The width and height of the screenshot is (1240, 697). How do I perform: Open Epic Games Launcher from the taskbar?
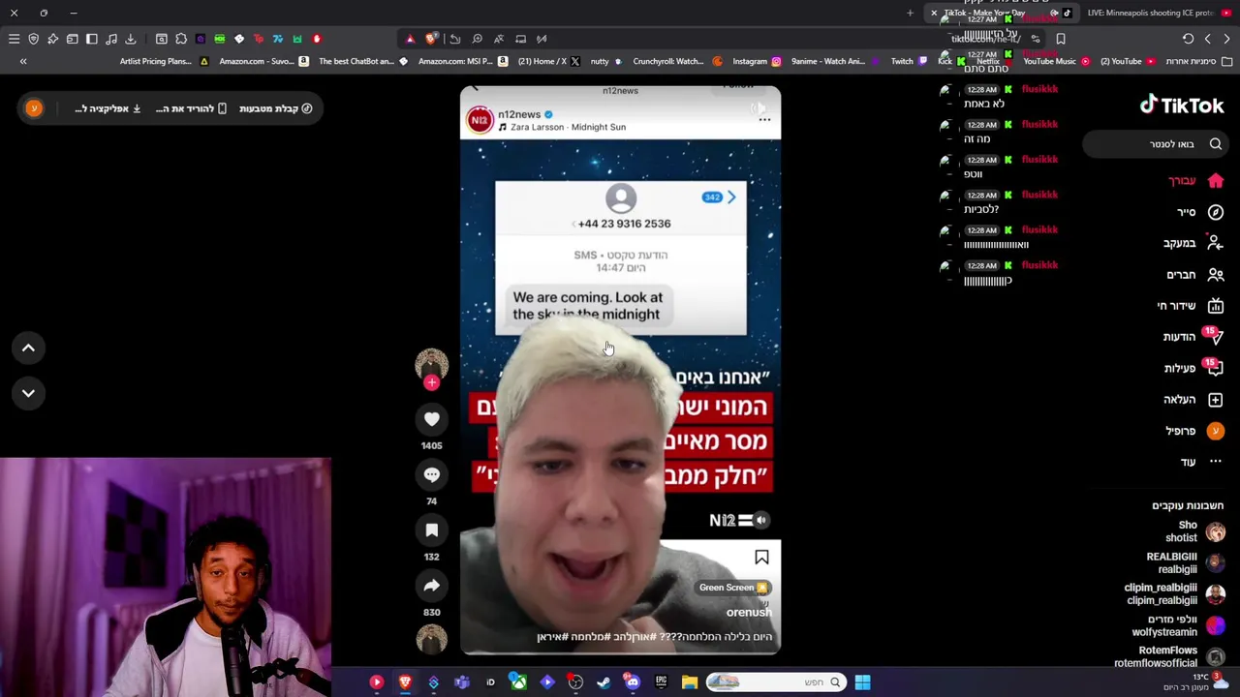click(661, 682)
